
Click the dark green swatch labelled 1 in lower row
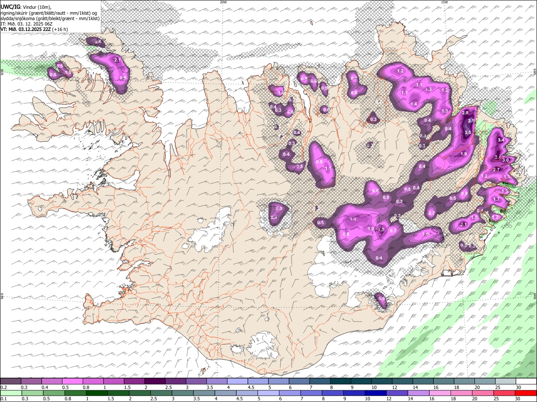[96, 393]
